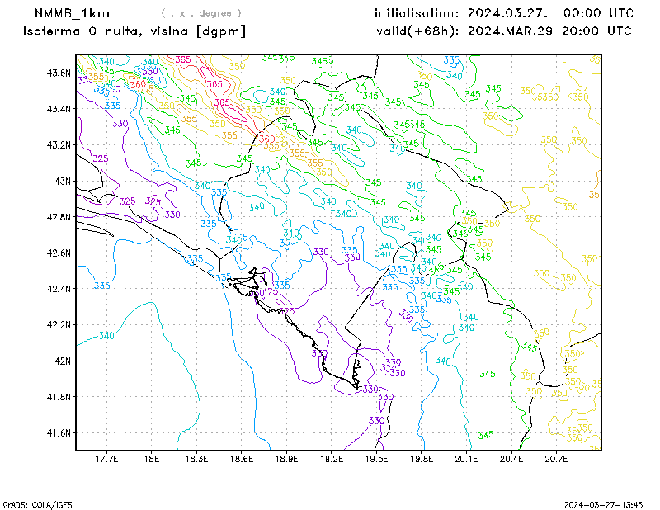This screenshot has width=660, height=510.
Task: Click the purple 330 label near 43.4N 17.7E
Action: pos(120,124)
